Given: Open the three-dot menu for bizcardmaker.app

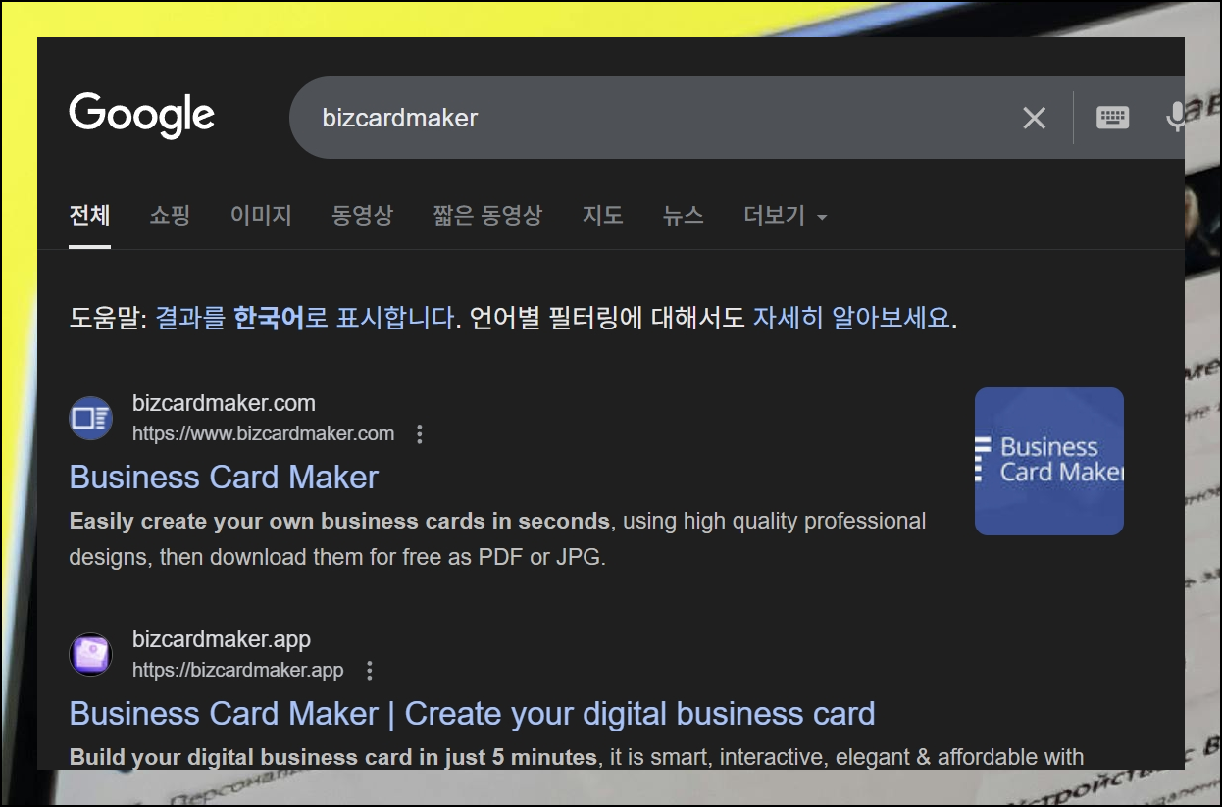Looking at the screenshot, I should (370, 671).
